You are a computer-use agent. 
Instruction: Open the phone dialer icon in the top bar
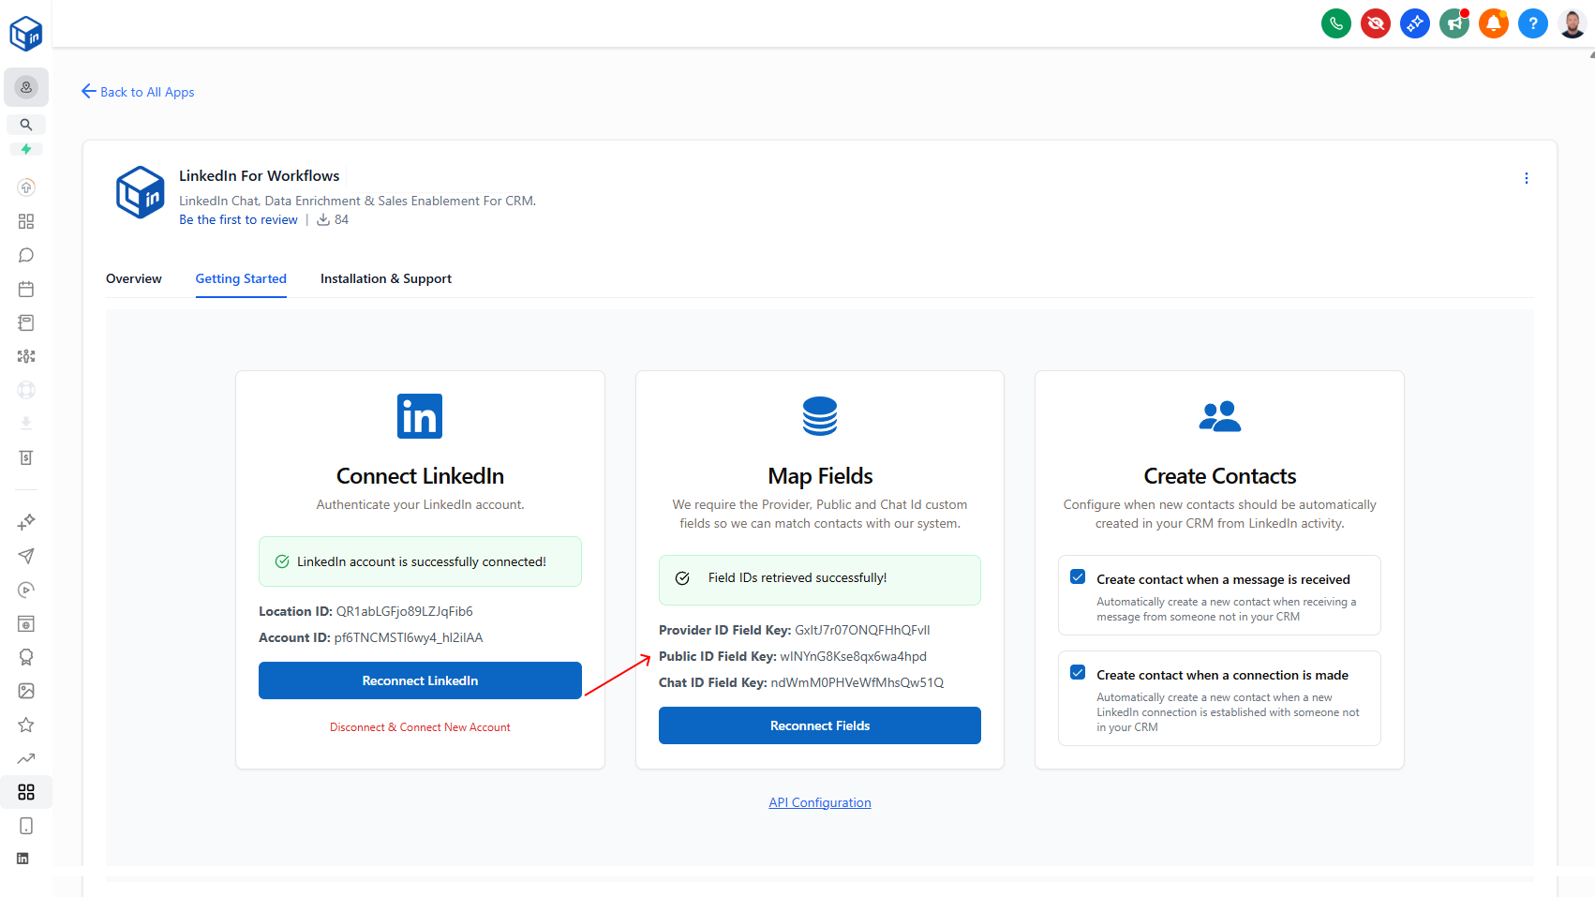click(1335, 23)
